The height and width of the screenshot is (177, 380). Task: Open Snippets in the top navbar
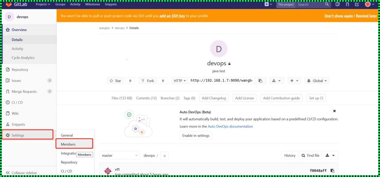[x=111, y=5]
